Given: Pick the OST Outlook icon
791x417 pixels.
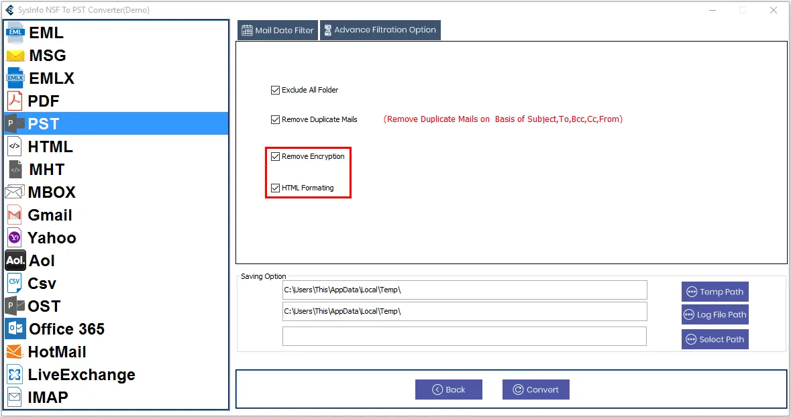Looking at the screenshot, I should (15, 306).
